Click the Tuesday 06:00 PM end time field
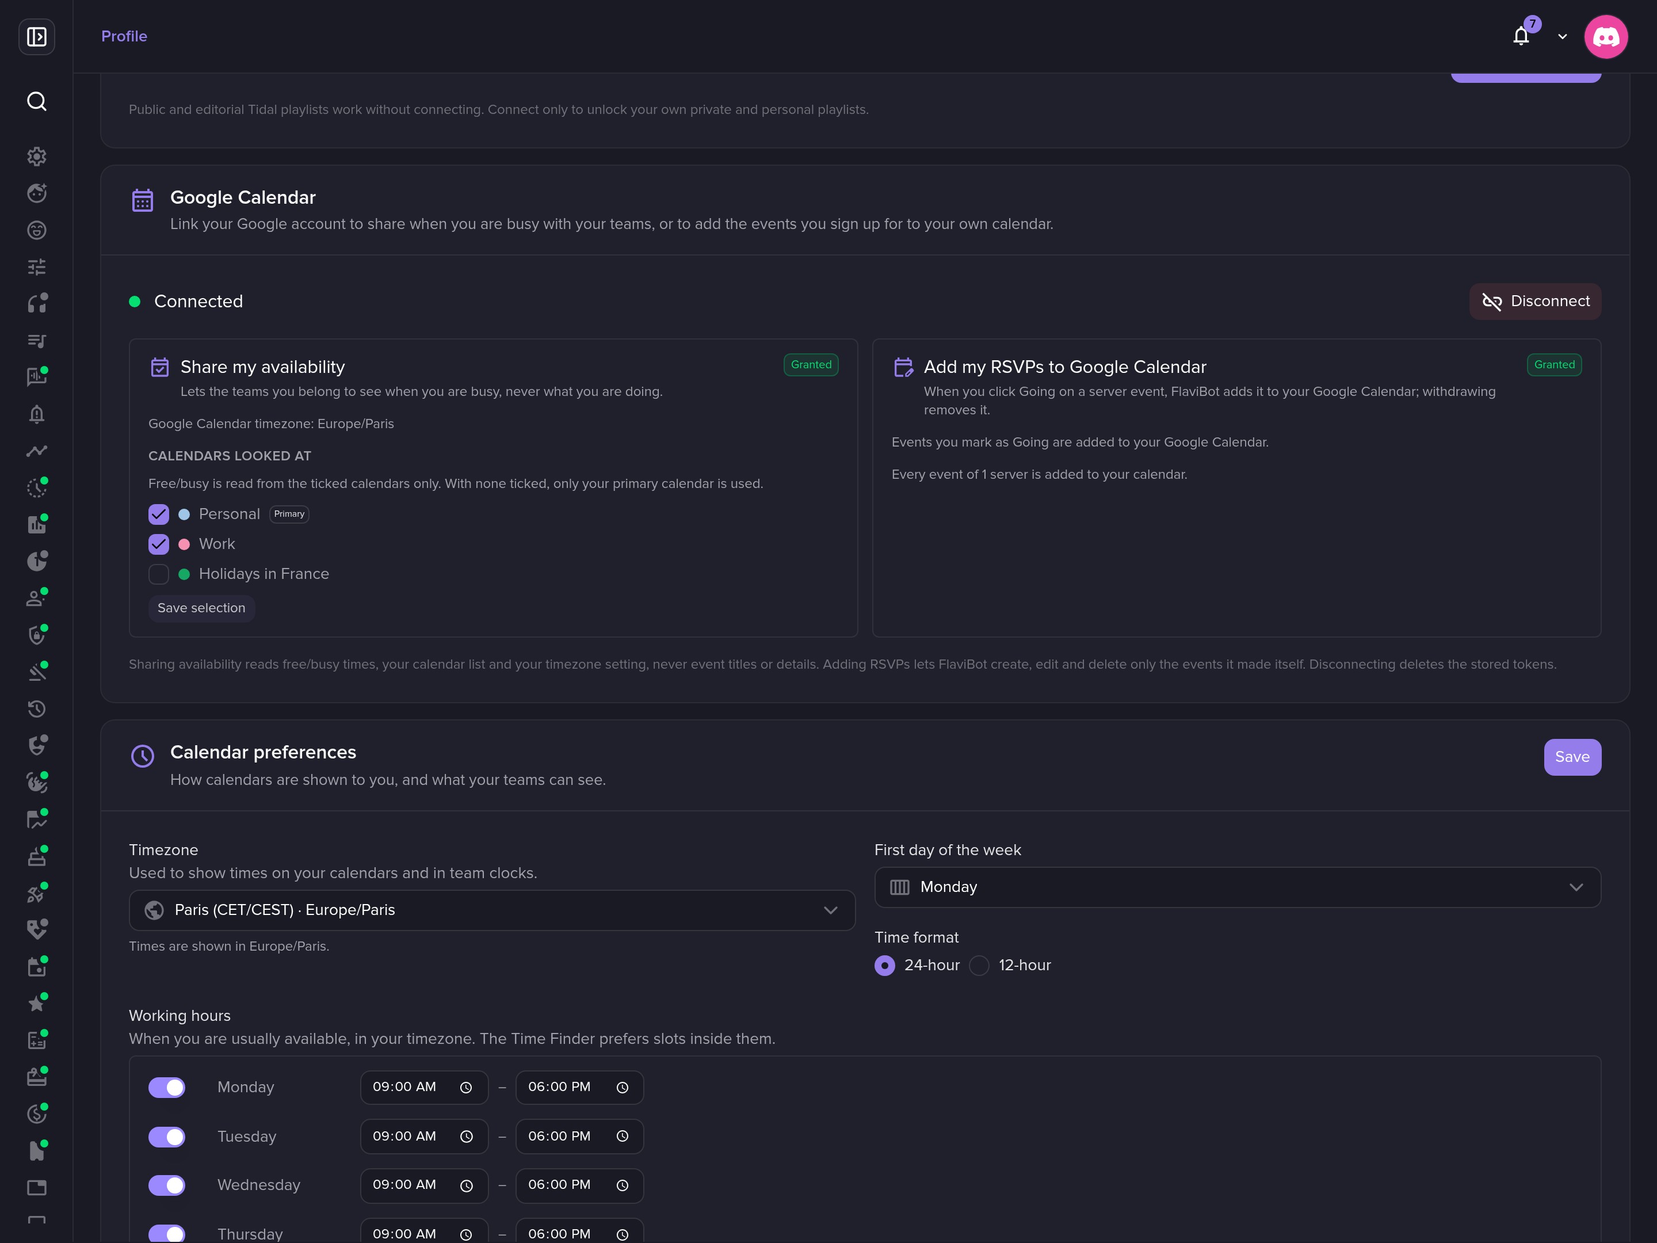1657x1243 pixels. [579, 1137]
